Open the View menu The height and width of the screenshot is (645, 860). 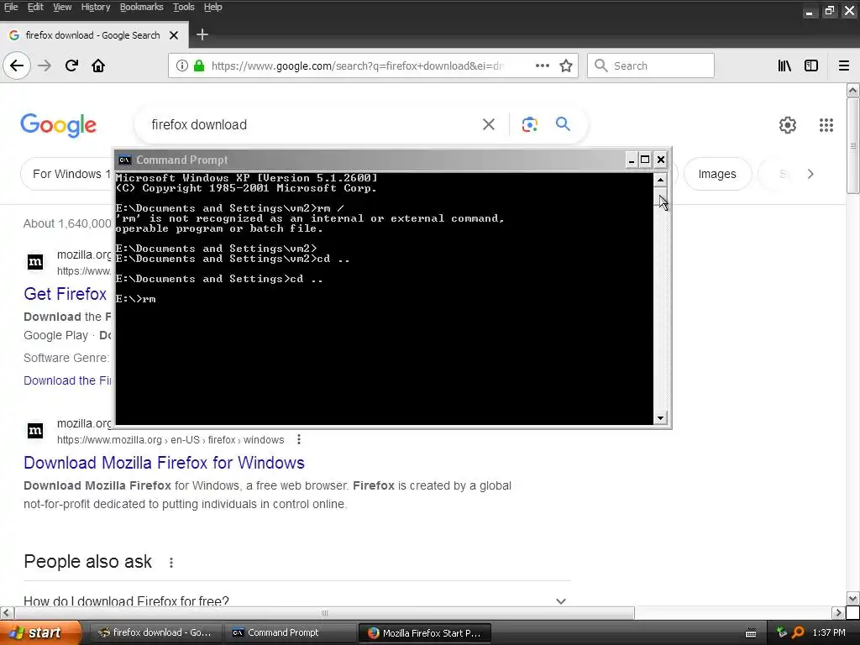pos(62,7)
